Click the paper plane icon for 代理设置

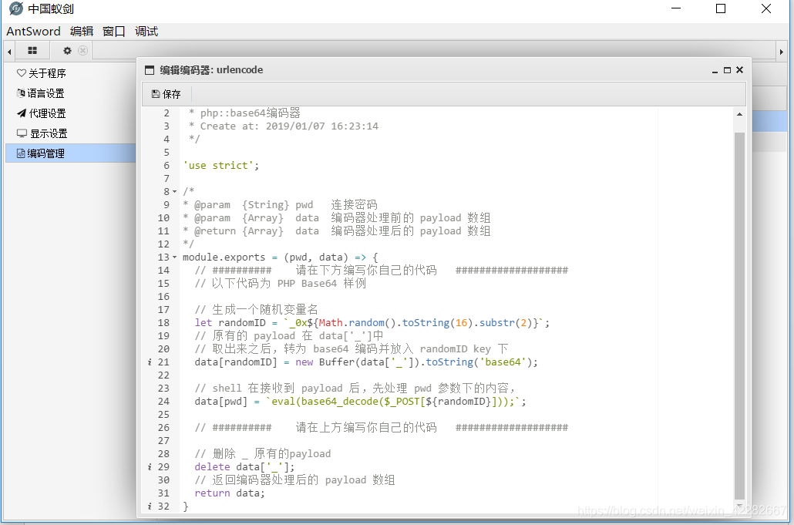[22, 113]
